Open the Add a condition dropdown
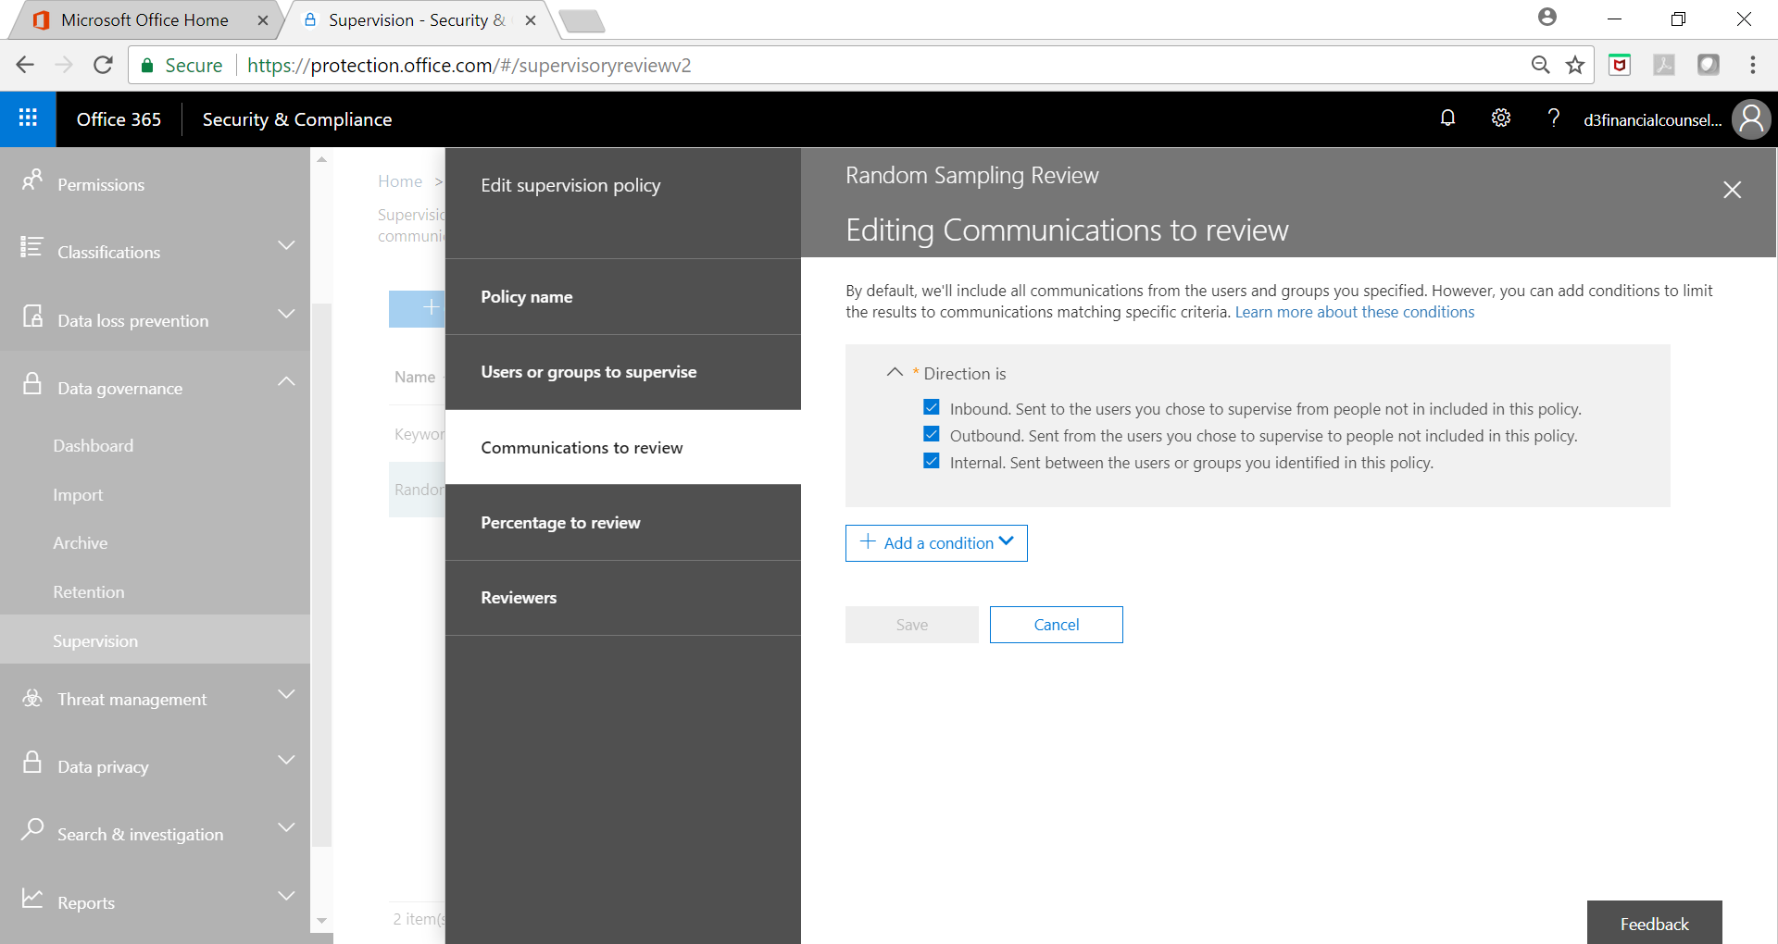The height and width of the screenshot is (944, 1778). pos(936,543)
